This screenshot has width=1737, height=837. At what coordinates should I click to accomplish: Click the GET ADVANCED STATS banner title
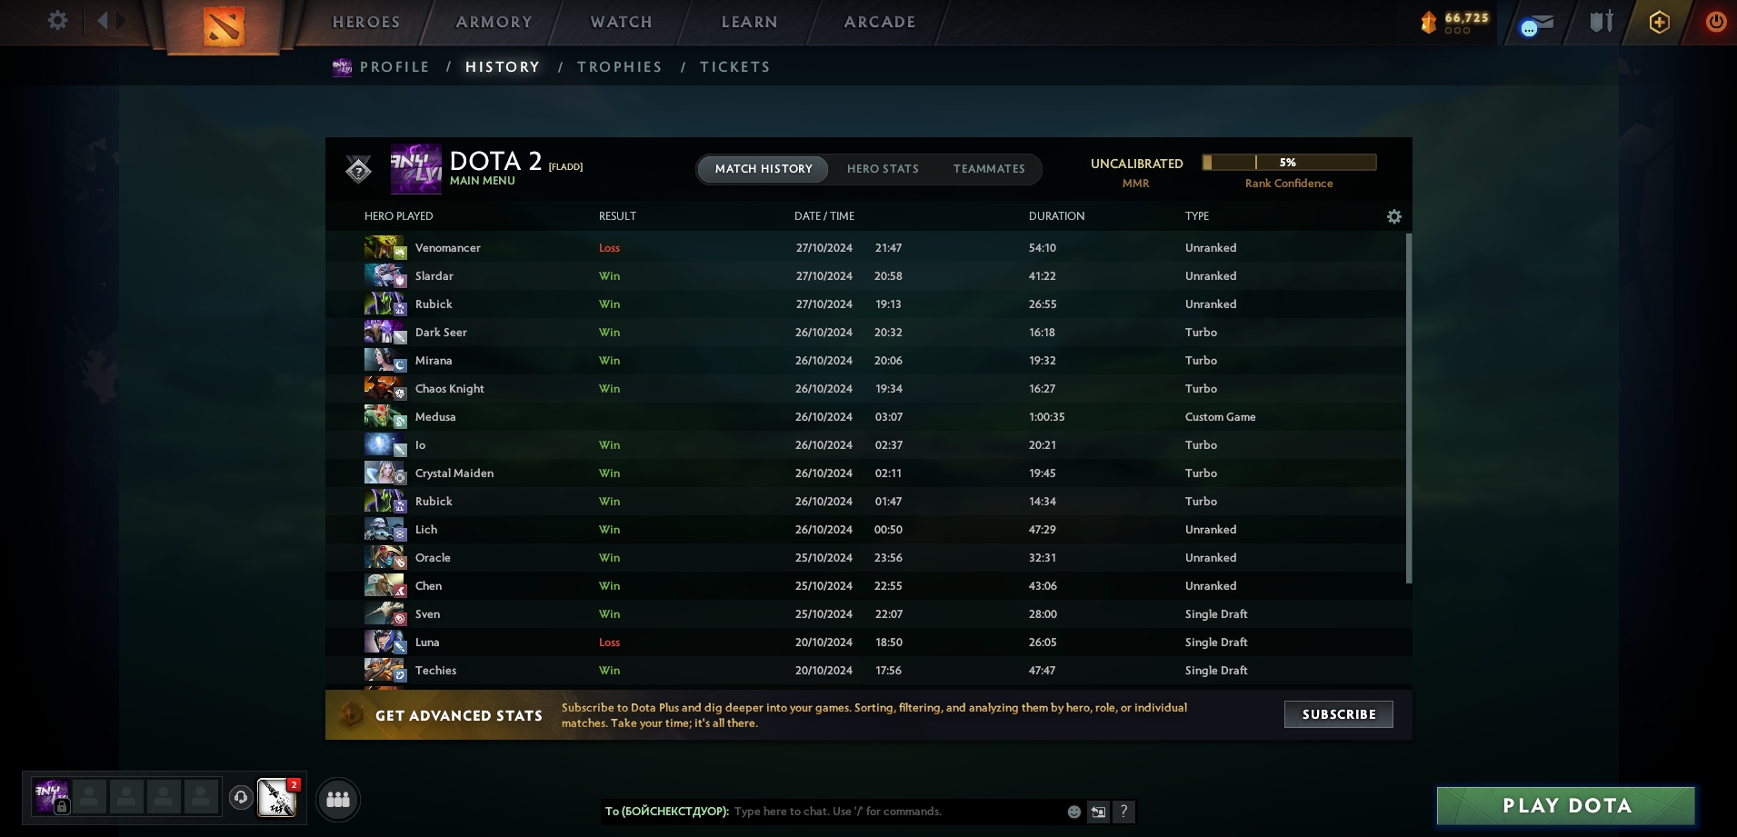point(459,716)
